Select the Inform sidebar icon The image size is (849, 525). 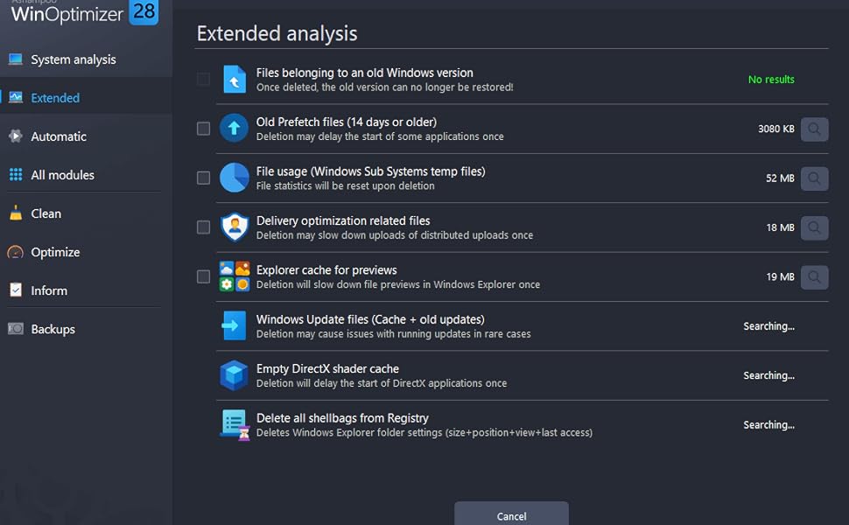(14, 290)
